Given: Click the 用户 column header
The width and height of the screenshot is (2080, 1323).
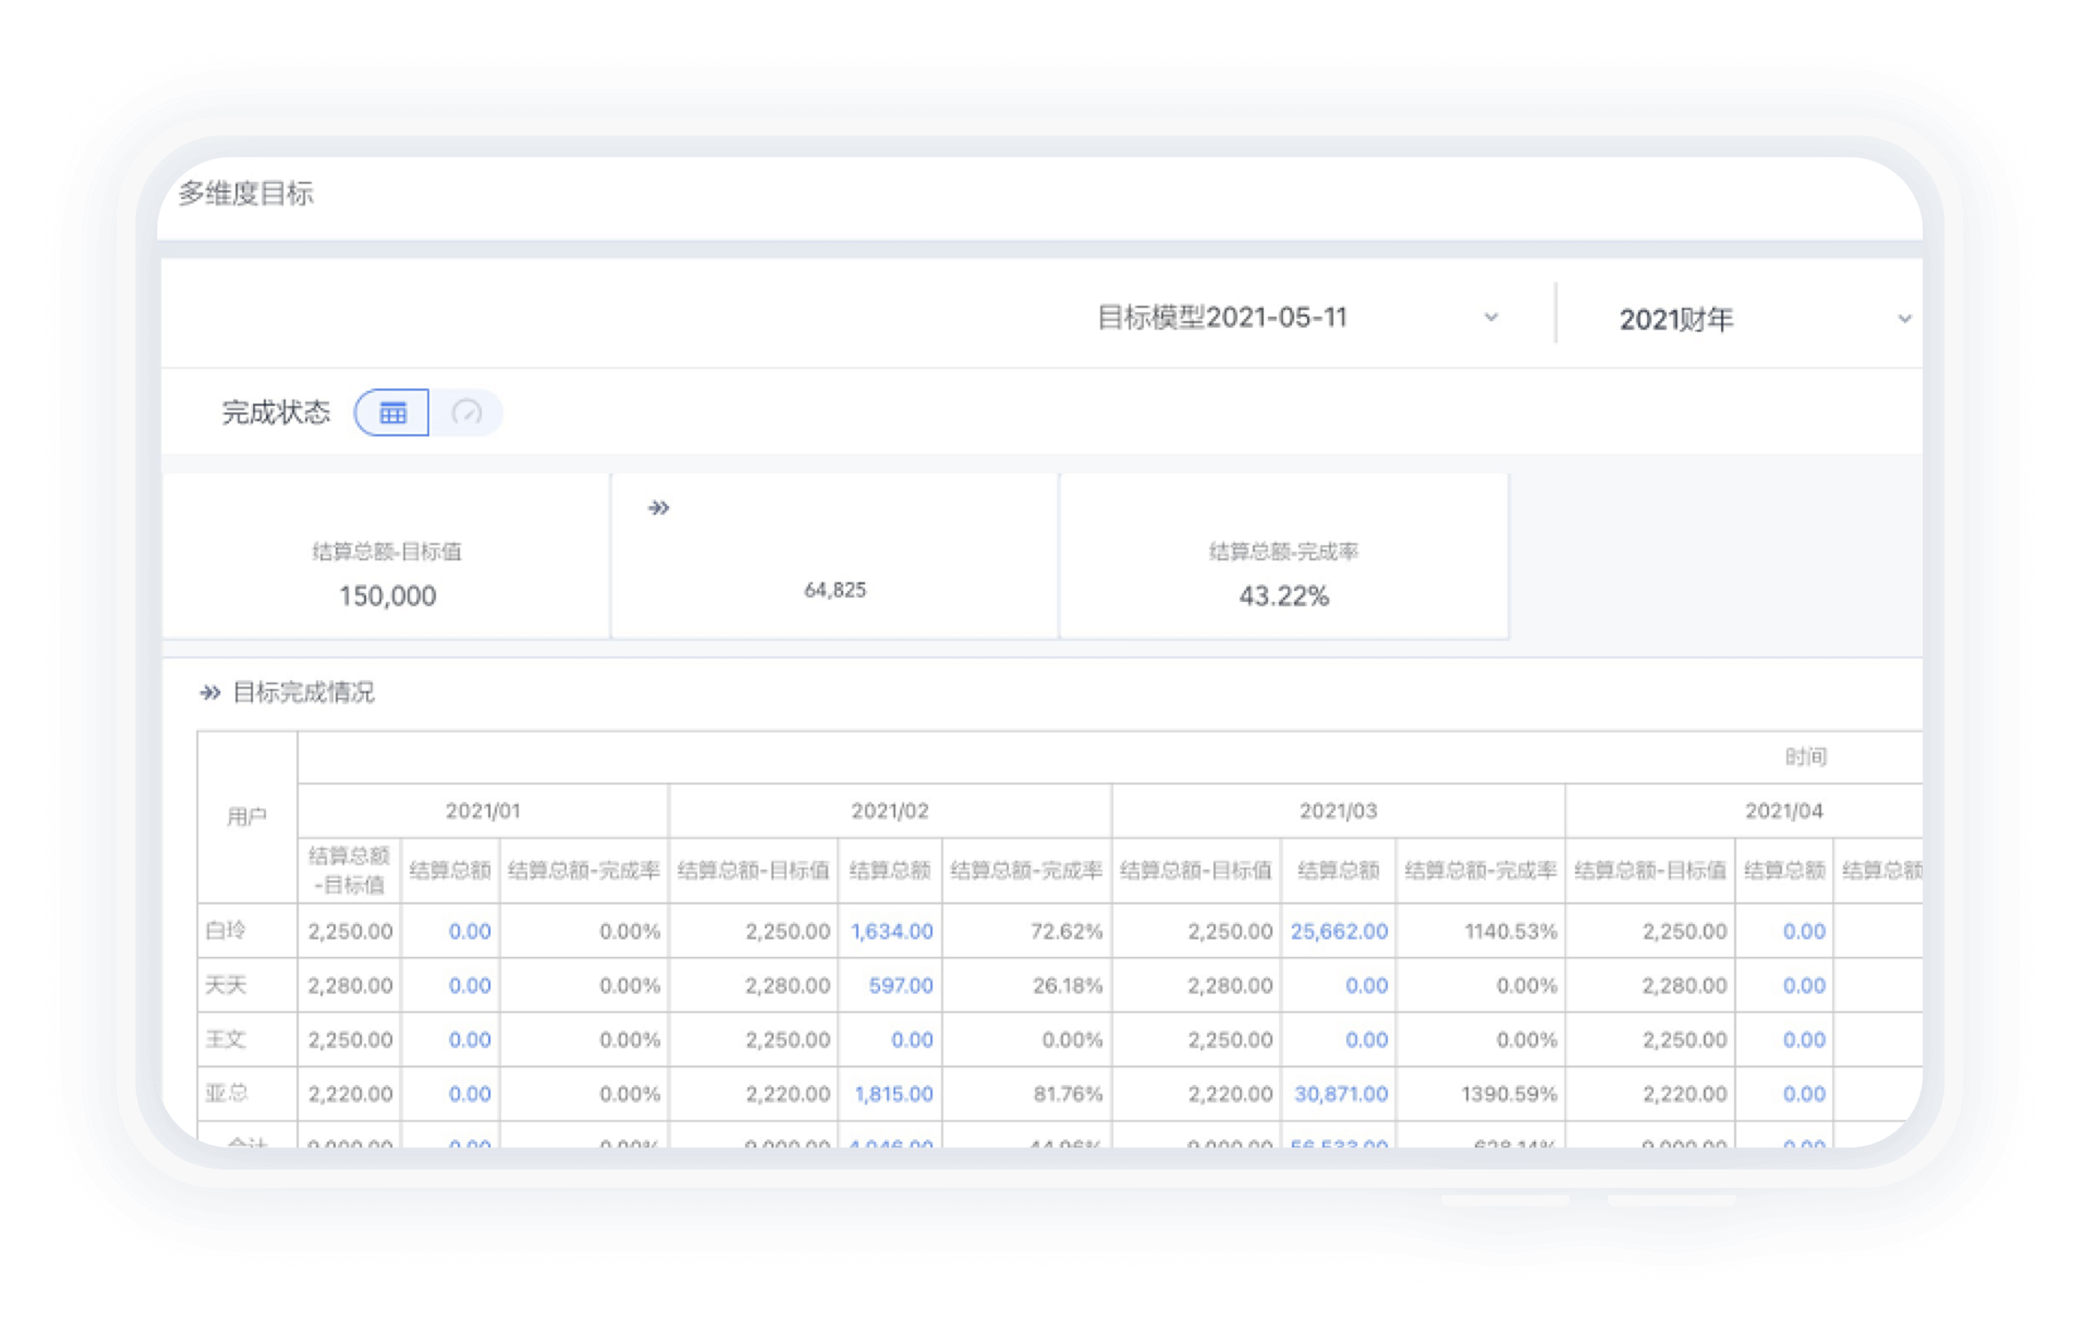Looking at the screenshot, I should [247, 817].
